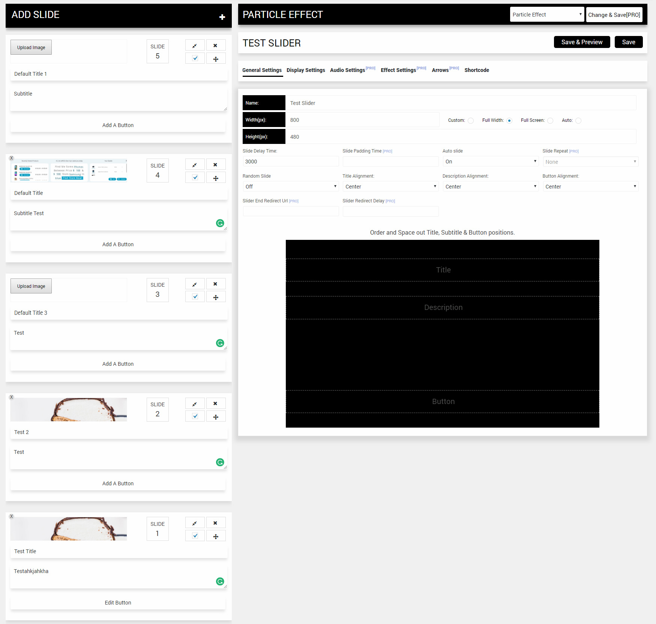Click the Slide Delay Time input field
This screenshot has height=624, width=656.
(290, 162)
